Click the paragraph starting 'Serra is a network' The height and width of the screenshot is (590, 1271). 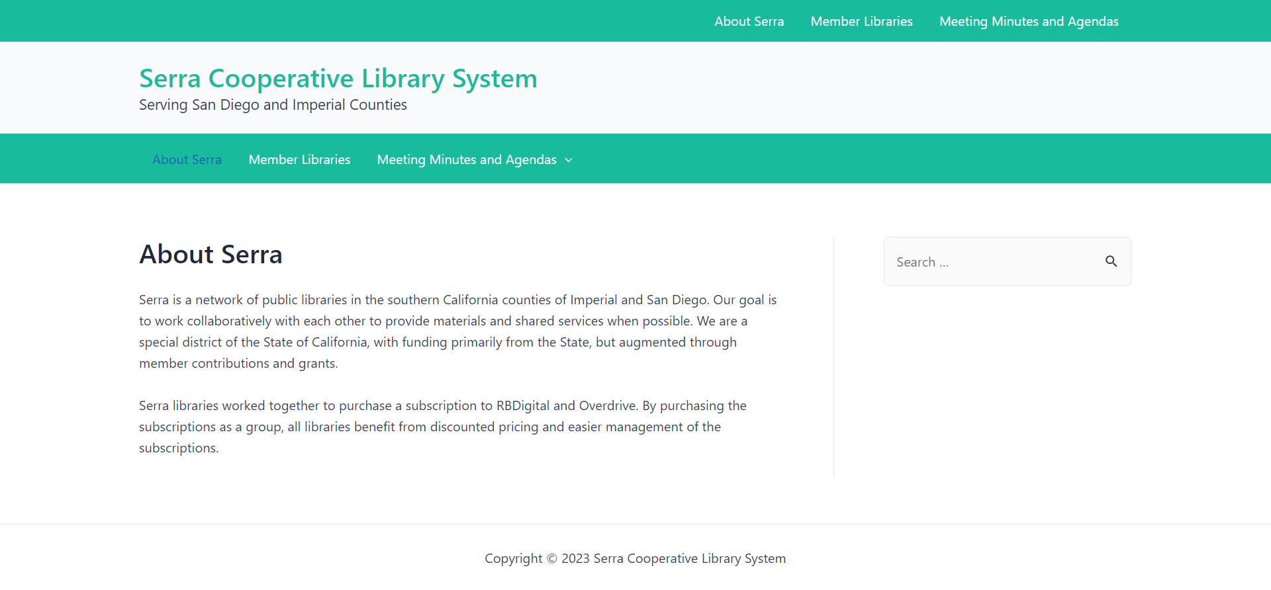tap(457, 331)
